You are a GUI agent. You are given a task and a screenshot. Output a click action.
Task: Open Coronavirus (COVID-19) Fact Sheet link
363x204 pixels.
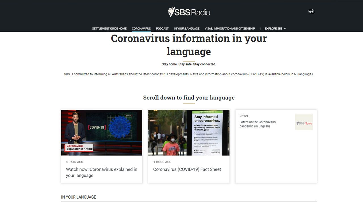tap(187, 169)
